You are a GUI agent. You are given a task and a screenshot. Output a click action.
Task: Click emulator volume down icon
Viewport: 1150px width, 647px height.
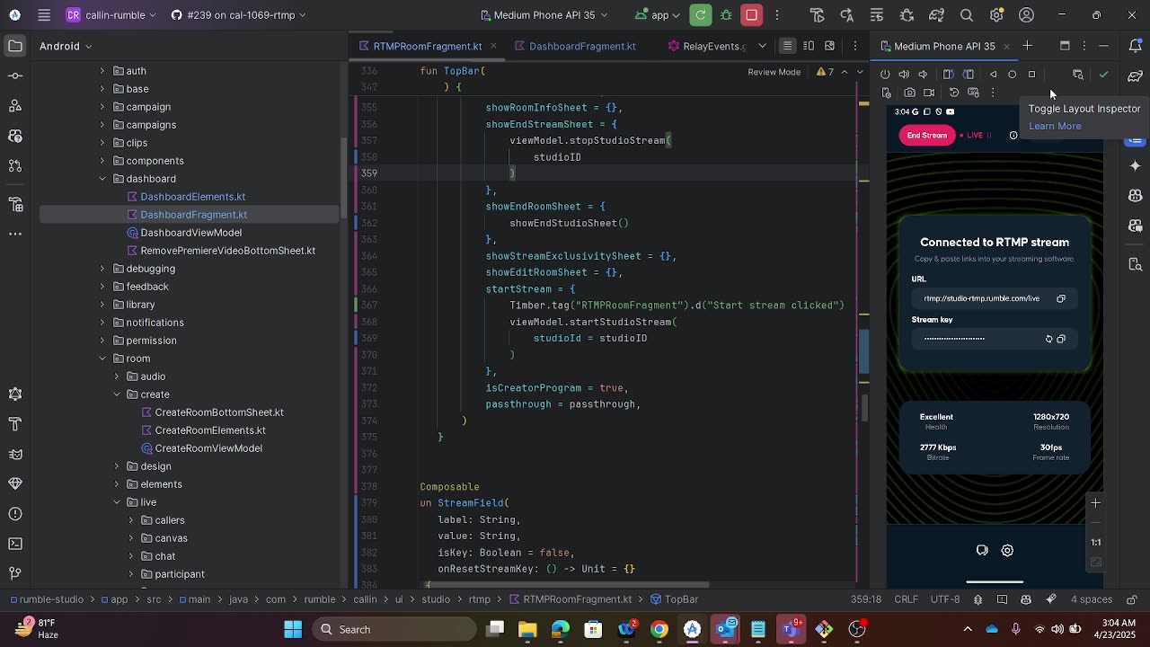pyautogui.click(x=923, y=75)
